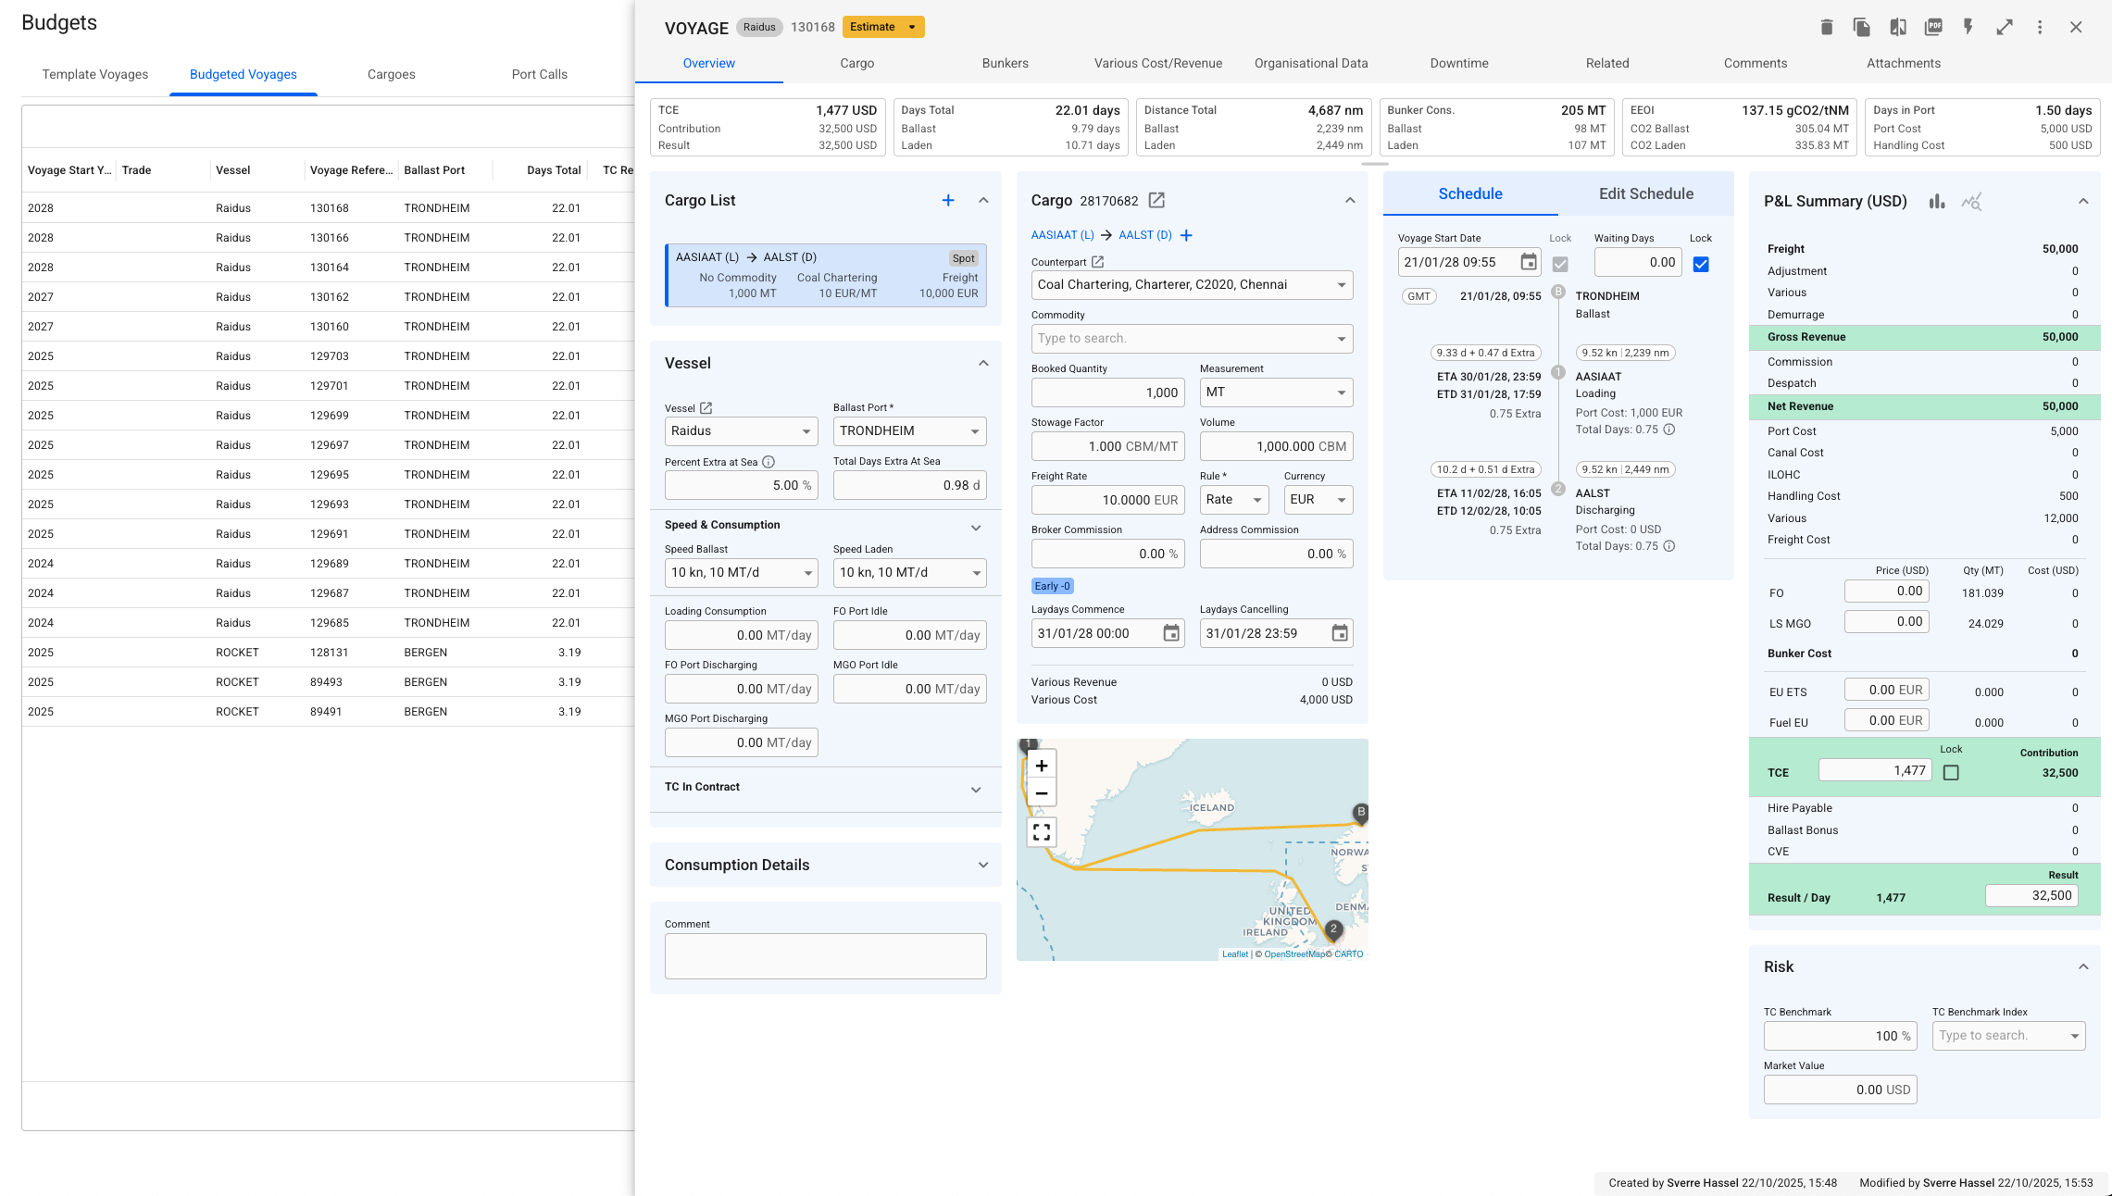
Task: Toggle the Waiting Days lock checkbox
Action: coord(1701,264)
